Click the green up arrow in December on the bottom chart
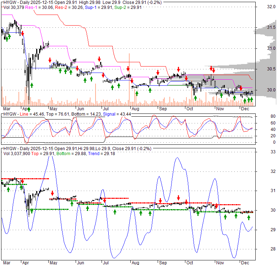The height and width of the screenshot is (265, 277). pos(249,217)
